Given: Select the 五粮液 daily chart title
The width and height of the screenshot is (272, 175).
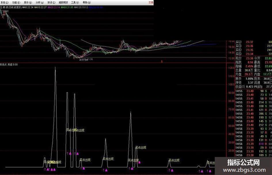Looking at the screenshot, I should pos(11,7).
